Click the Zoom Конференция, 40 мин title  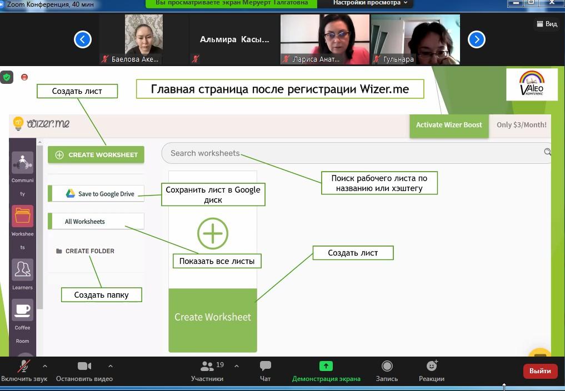click(x=50, y=4)
